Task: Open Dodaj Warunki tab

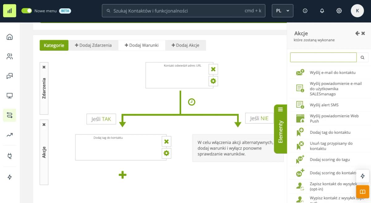Action: (x=142, y=45)
